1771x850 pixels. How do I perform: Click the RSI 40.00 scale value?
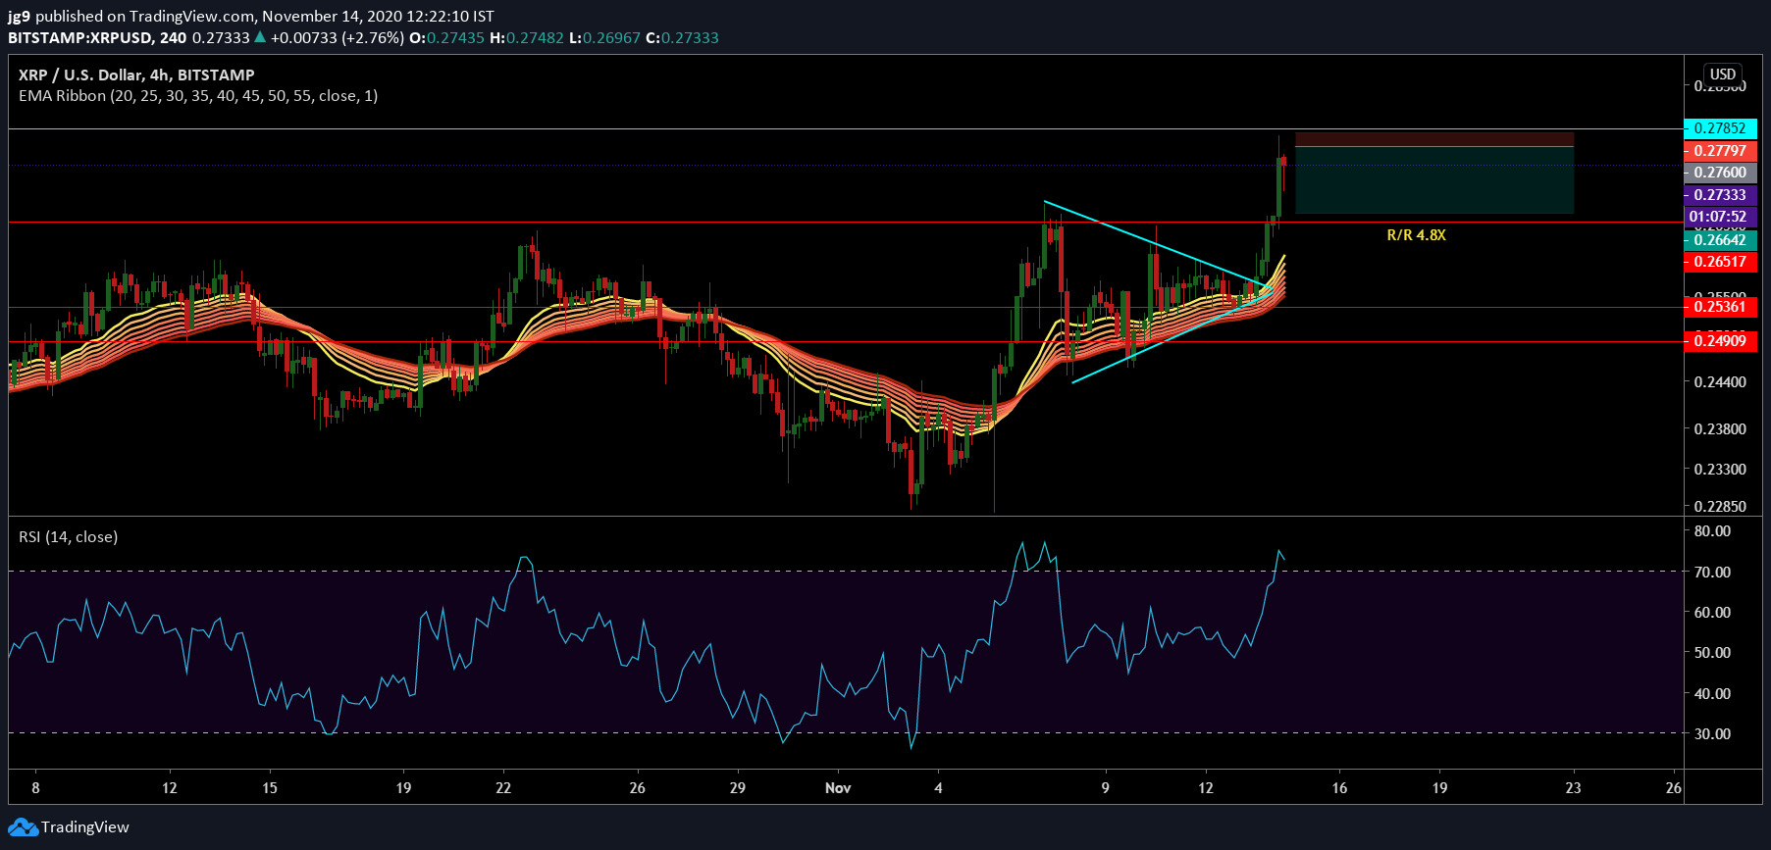click(x=1712, y=694)
